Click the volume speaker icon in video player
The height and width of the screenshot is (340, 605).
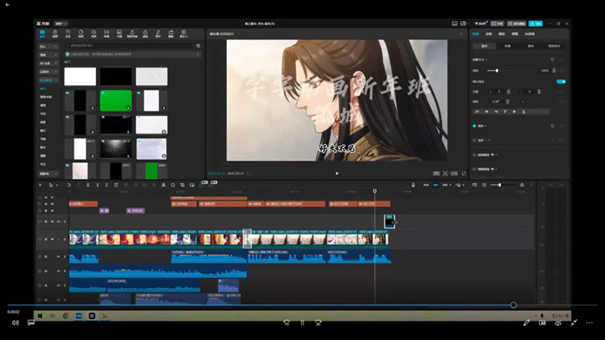point(15,322)
